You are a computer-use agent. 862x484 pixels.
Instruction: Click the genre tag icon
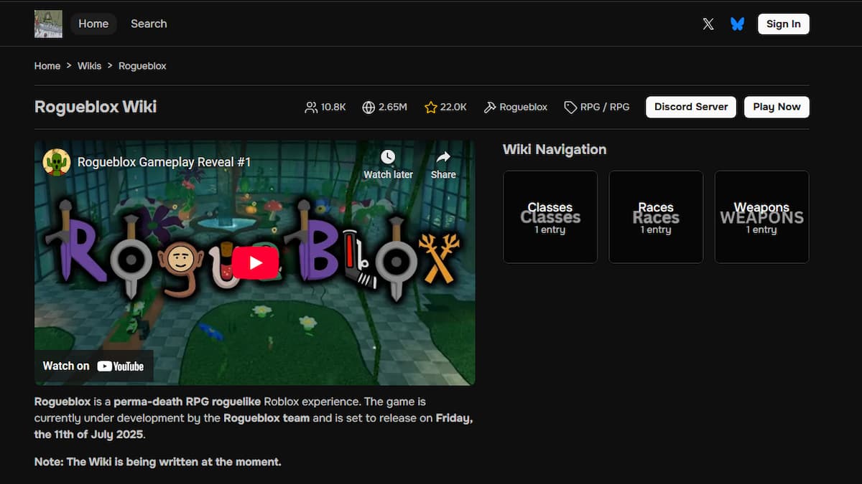point(570,107)
